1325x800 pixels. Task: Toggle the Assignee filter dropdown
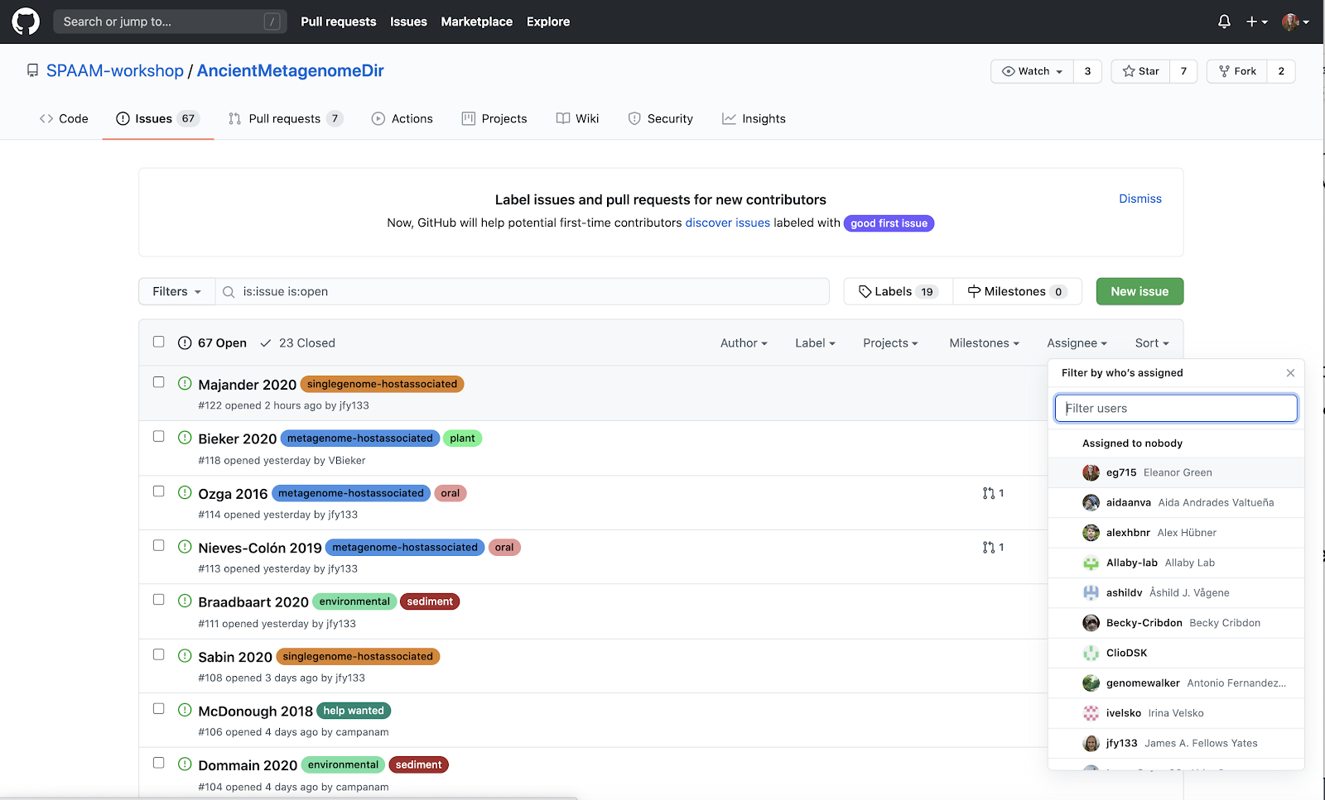click(x=1077, y=343)
